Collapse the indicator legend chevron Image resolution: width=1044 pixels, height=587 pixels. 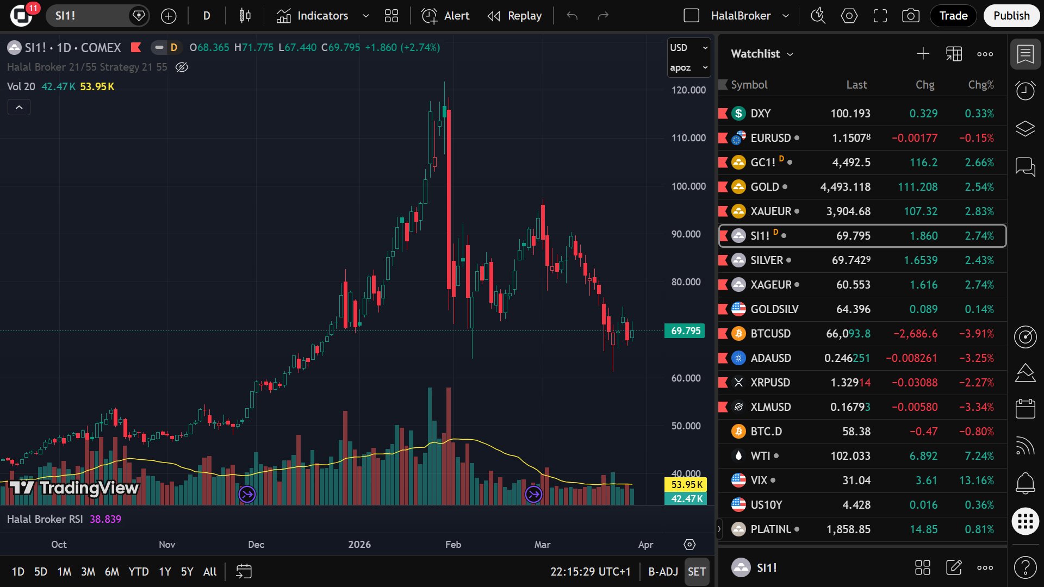click(19, 108)
